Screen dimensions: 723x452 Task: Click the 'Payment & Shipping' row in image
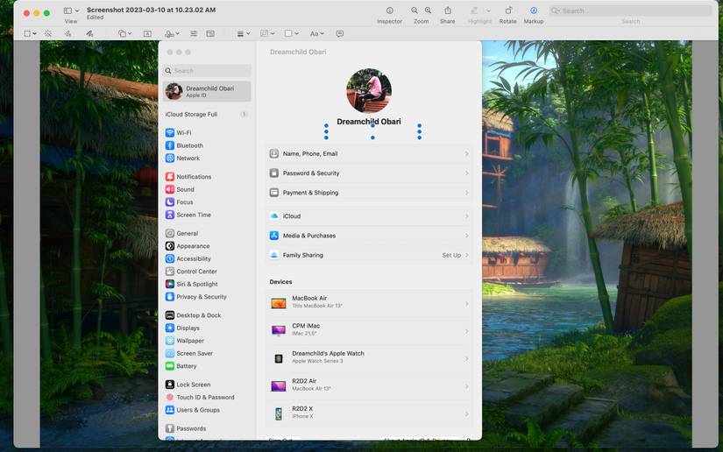pyautogui.click(x=369, y=193)
